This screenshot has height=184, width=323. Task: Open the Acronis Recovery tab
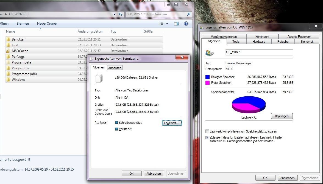299,37
